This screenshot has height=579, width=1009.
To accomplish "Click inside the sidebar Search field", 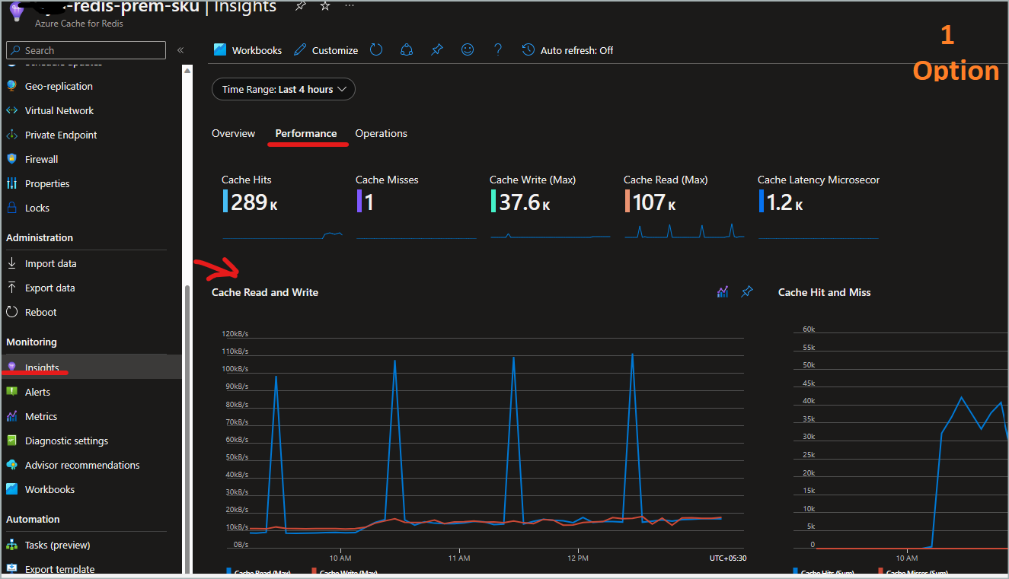I will (x=84, y=49).
